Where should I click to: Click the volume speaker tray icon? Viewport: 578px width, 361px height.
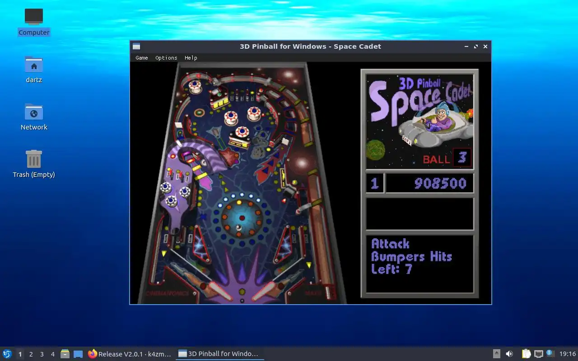[509, 354]
